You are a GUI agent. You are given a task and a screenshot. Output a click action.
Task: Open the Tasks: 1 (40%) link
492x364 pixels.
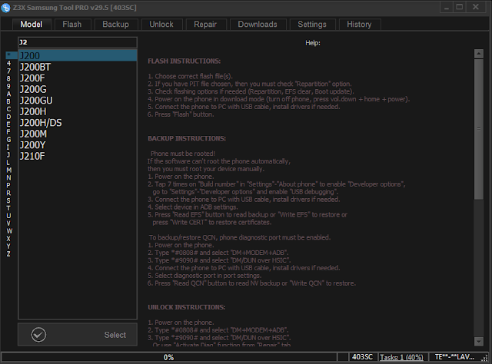pyautogui.click(x=401, y=357)
